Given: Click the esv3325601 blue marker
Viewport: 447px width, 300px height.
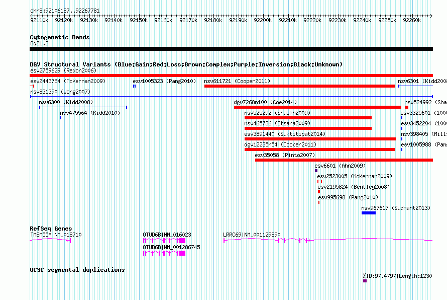Looking at the screenshot, I should (x=401, y=118).
